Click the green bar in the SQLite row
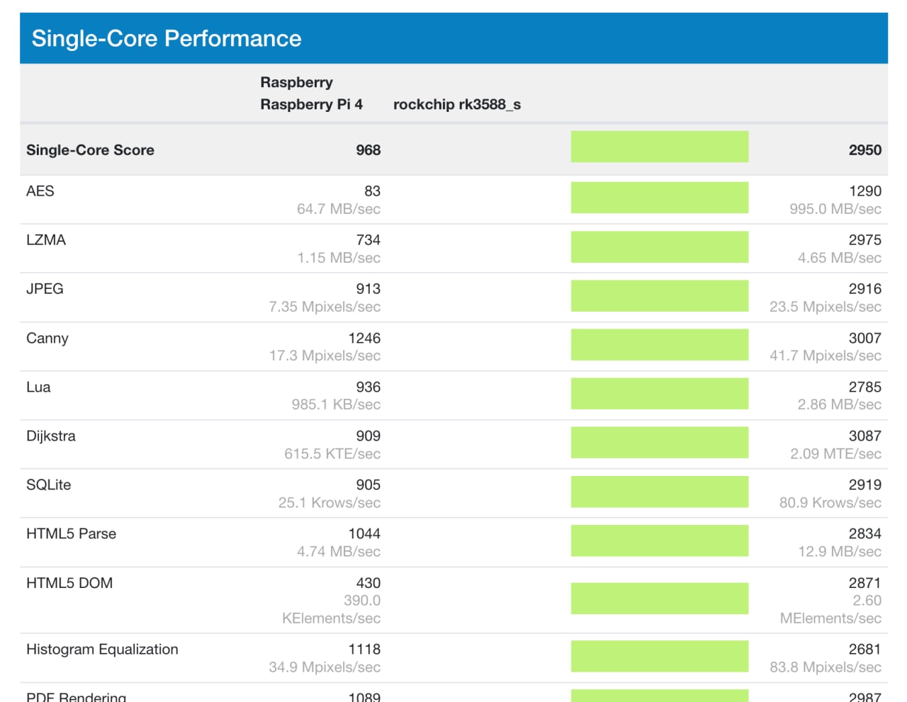The width and height of the screenshot is (907, 702). click(x=659, y=492)
